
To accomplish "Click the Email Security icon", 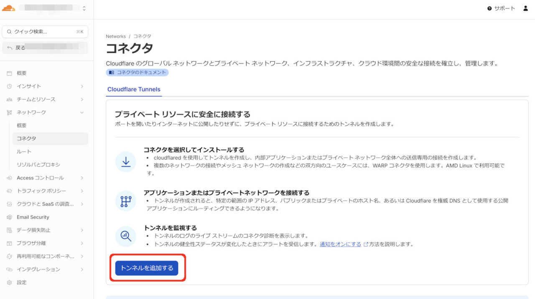I will (9, 217).
